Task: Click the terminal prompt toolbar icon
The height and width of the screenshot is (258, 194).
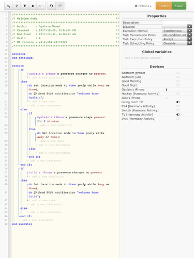Action: [x=41, y=6]
